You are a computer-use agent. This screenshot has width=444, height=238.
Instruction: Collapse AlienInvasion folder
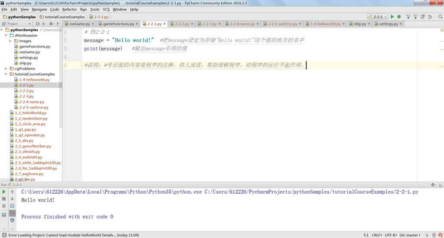6,35
